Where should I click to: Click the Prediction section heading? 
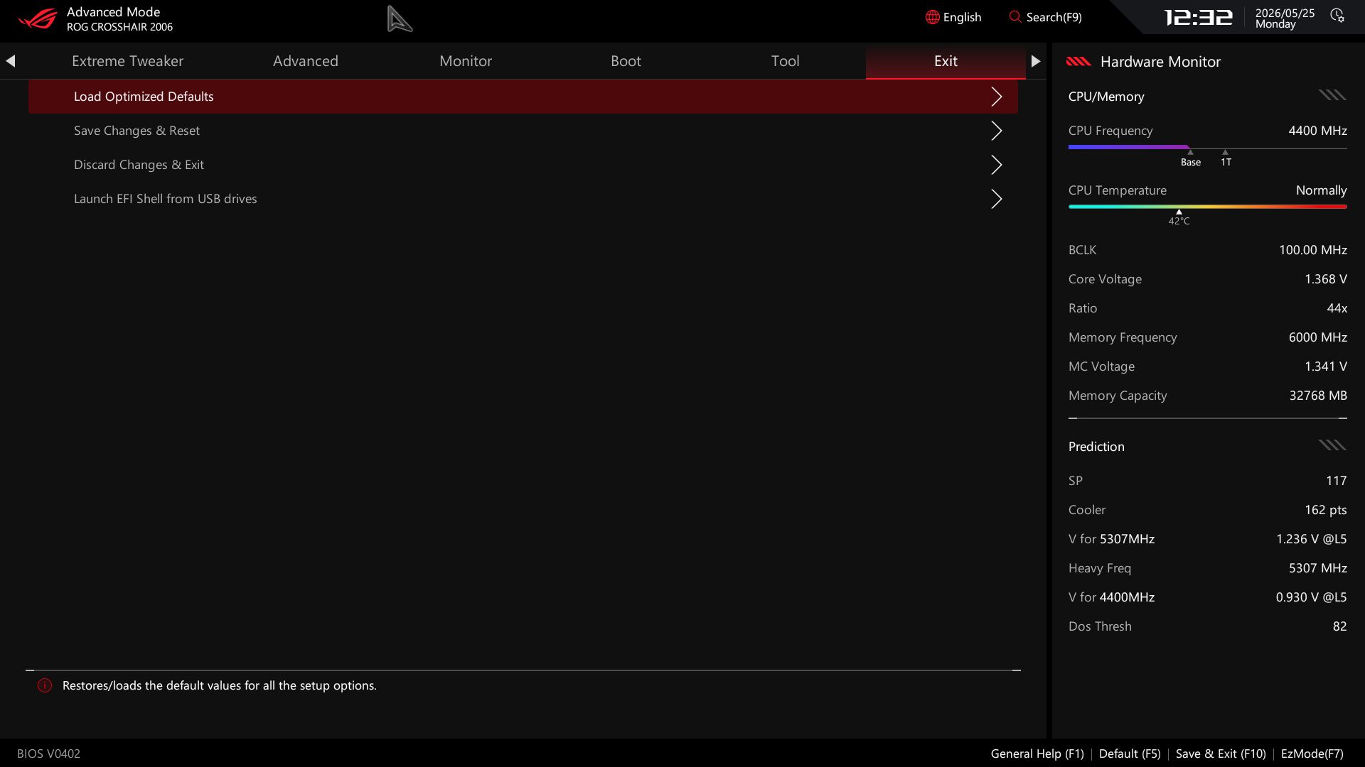pos(1096,447)
